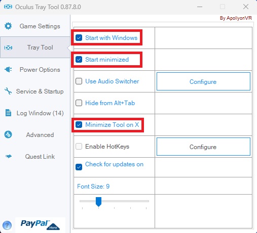Enable the Hide from Alt+Tab checkbox
The height and width of the screenshot is (233, 257).
click(x=79, y=103)
